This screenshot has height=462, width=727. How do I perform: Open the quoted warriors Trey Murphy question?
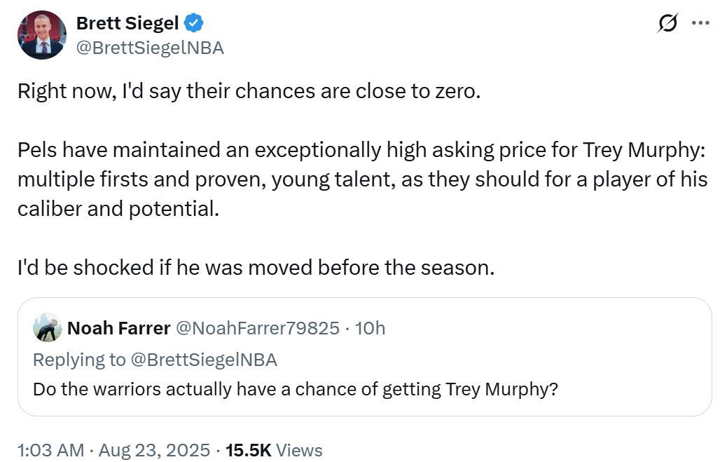[x=295, y=389]
